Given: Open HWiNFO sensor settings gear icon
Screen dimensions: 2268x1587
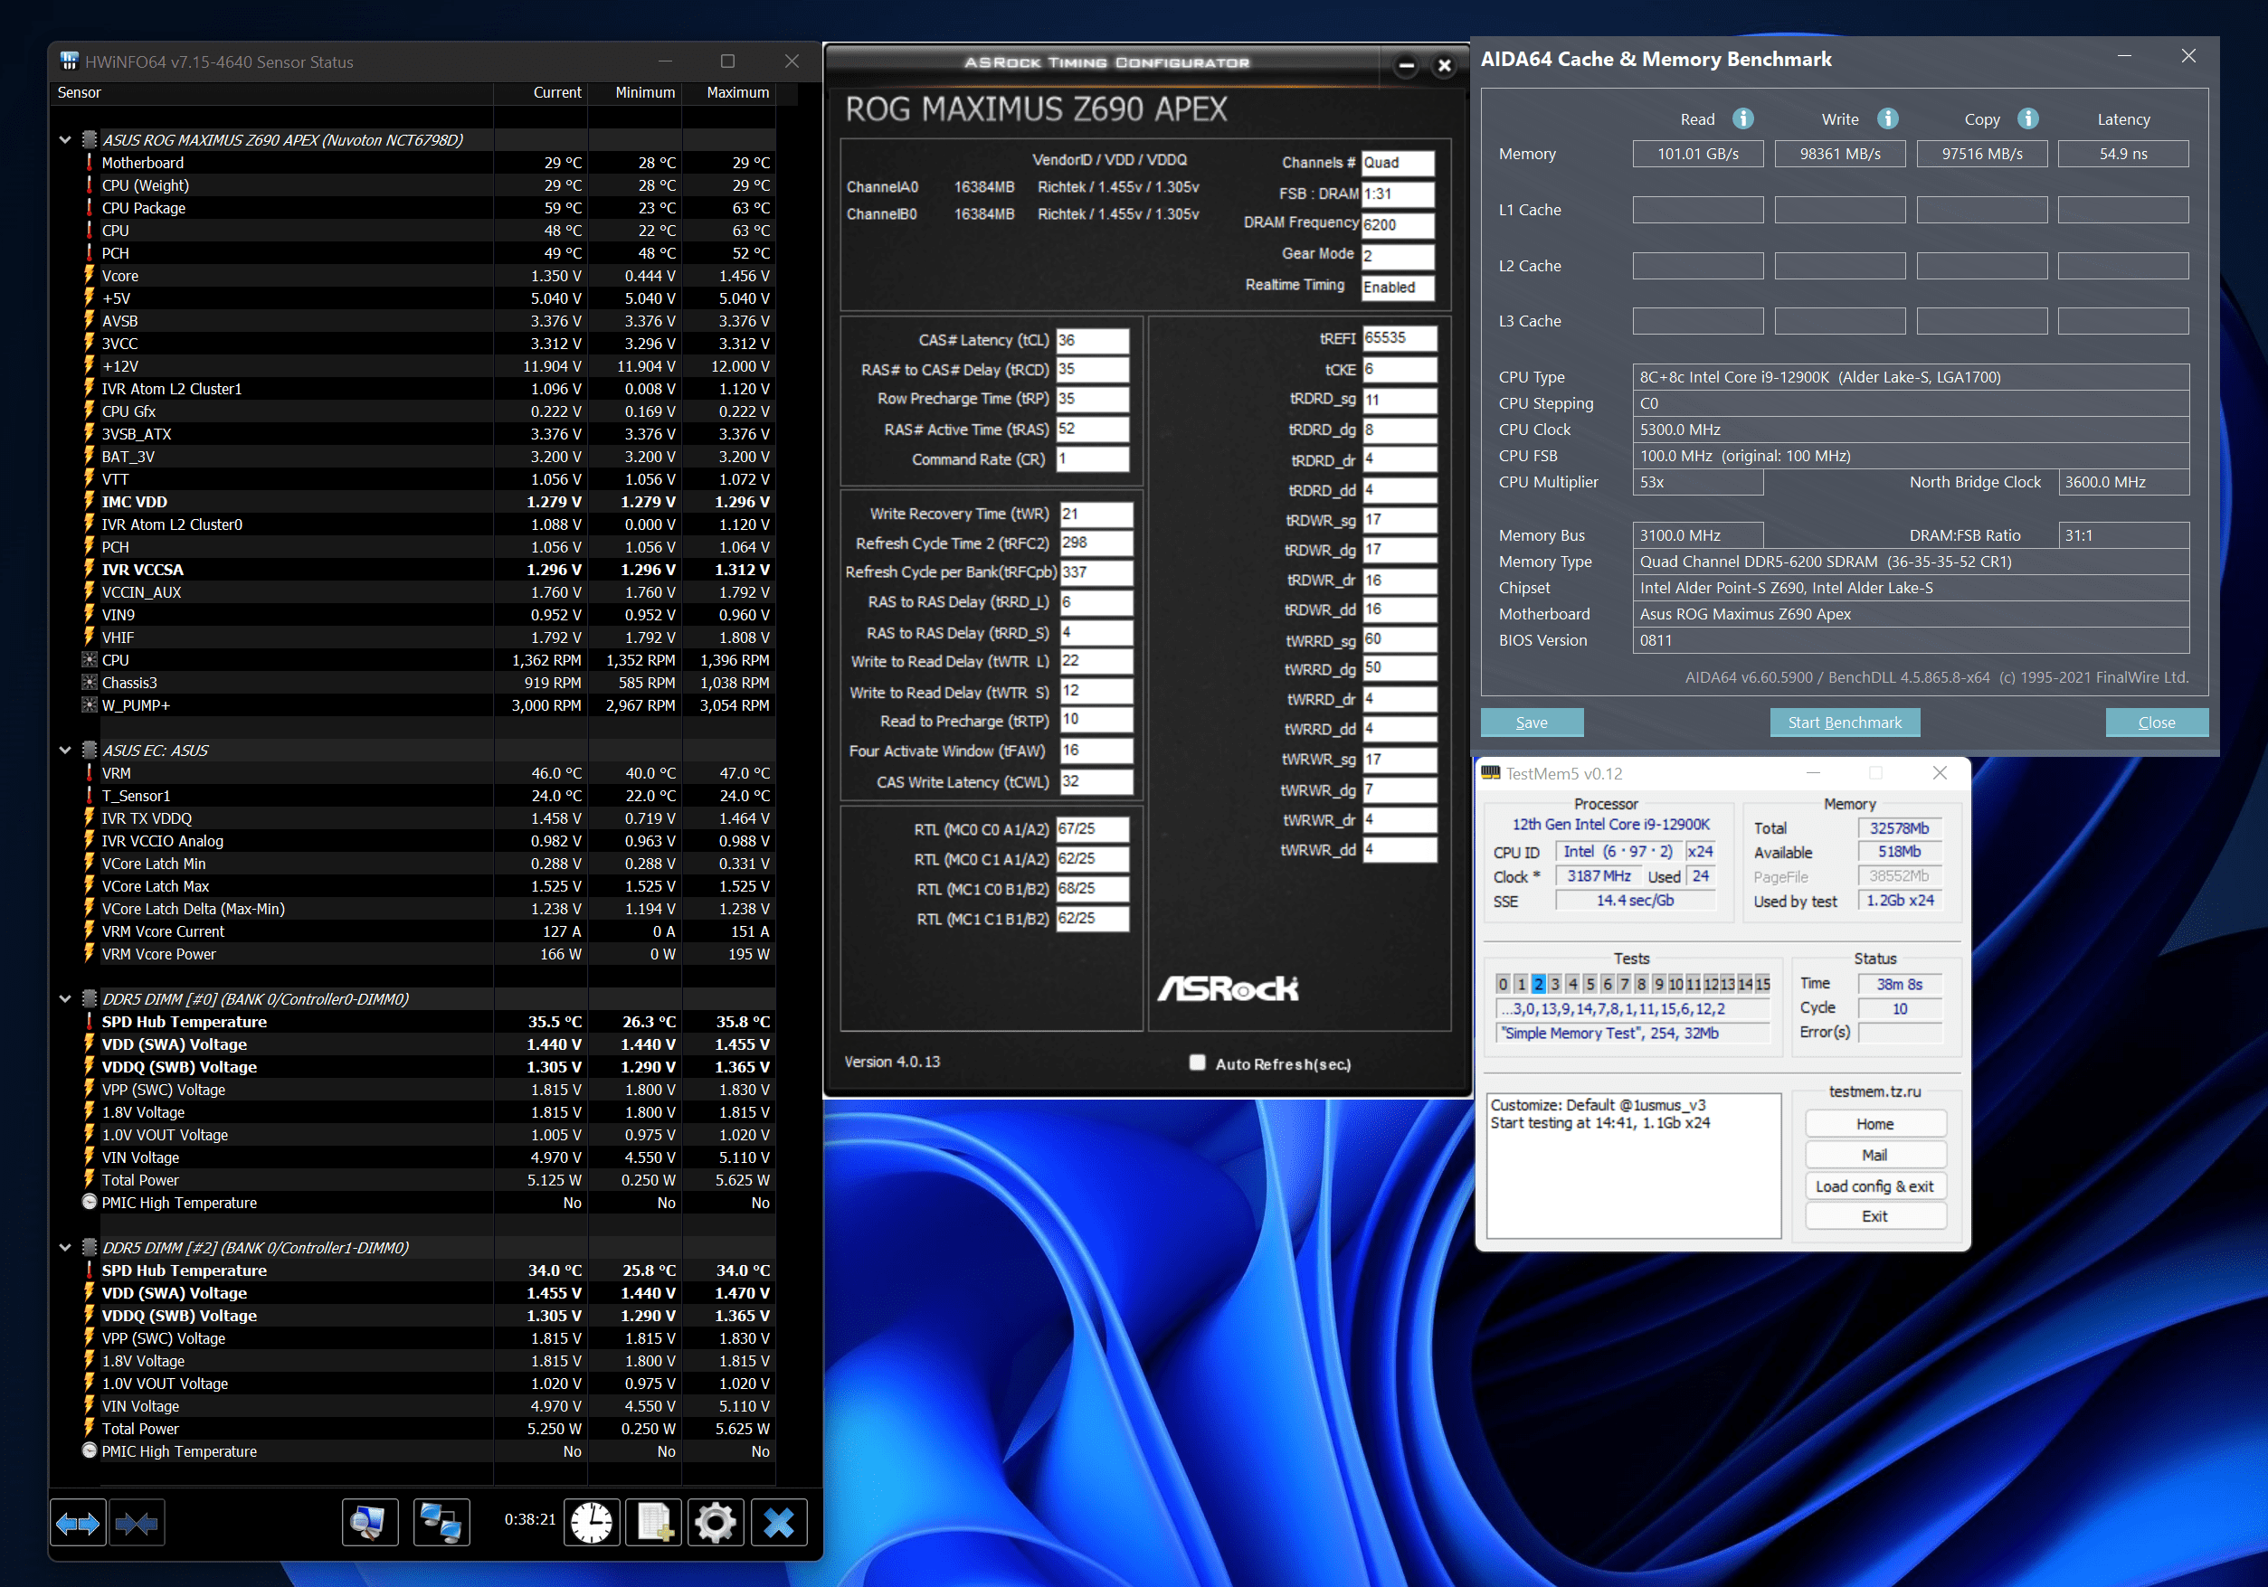Looking at the screenshot, I should click(x=716, y=1523).
